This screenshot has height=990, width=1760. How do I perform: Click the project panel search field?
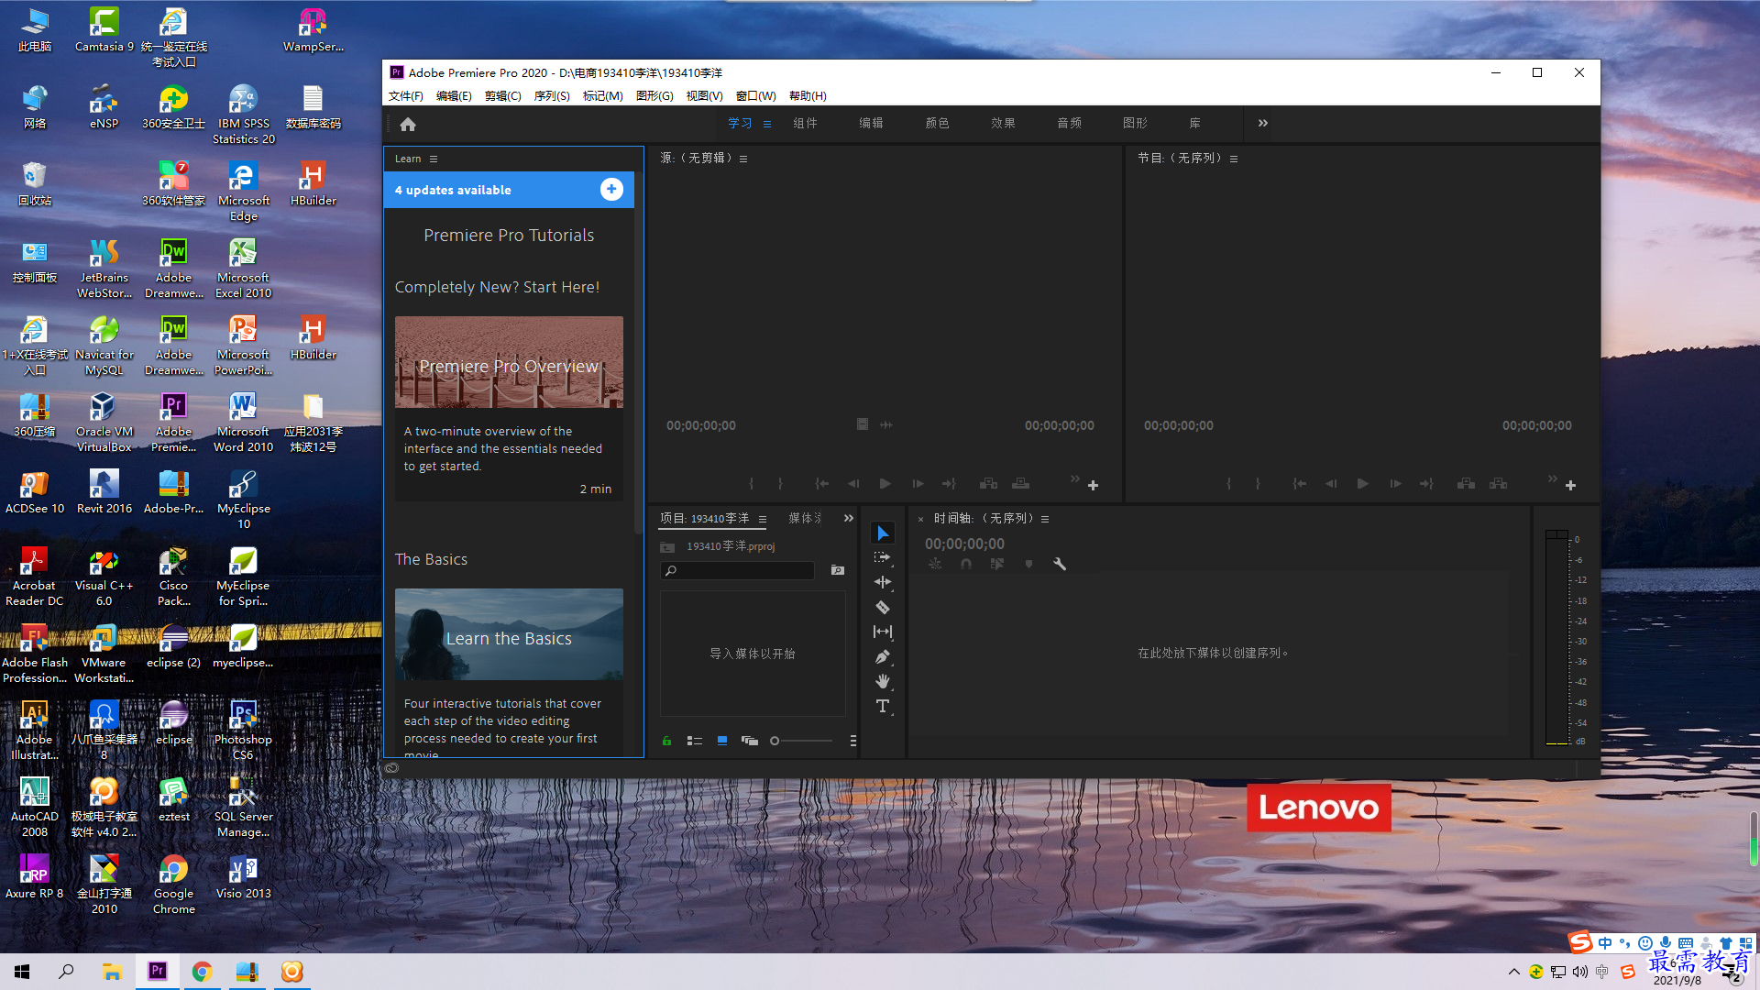(x=738, y=570)
